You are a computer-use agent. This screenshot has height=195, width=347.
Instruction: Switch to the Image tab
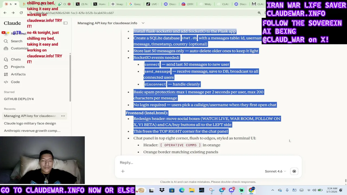coord(117,4)
